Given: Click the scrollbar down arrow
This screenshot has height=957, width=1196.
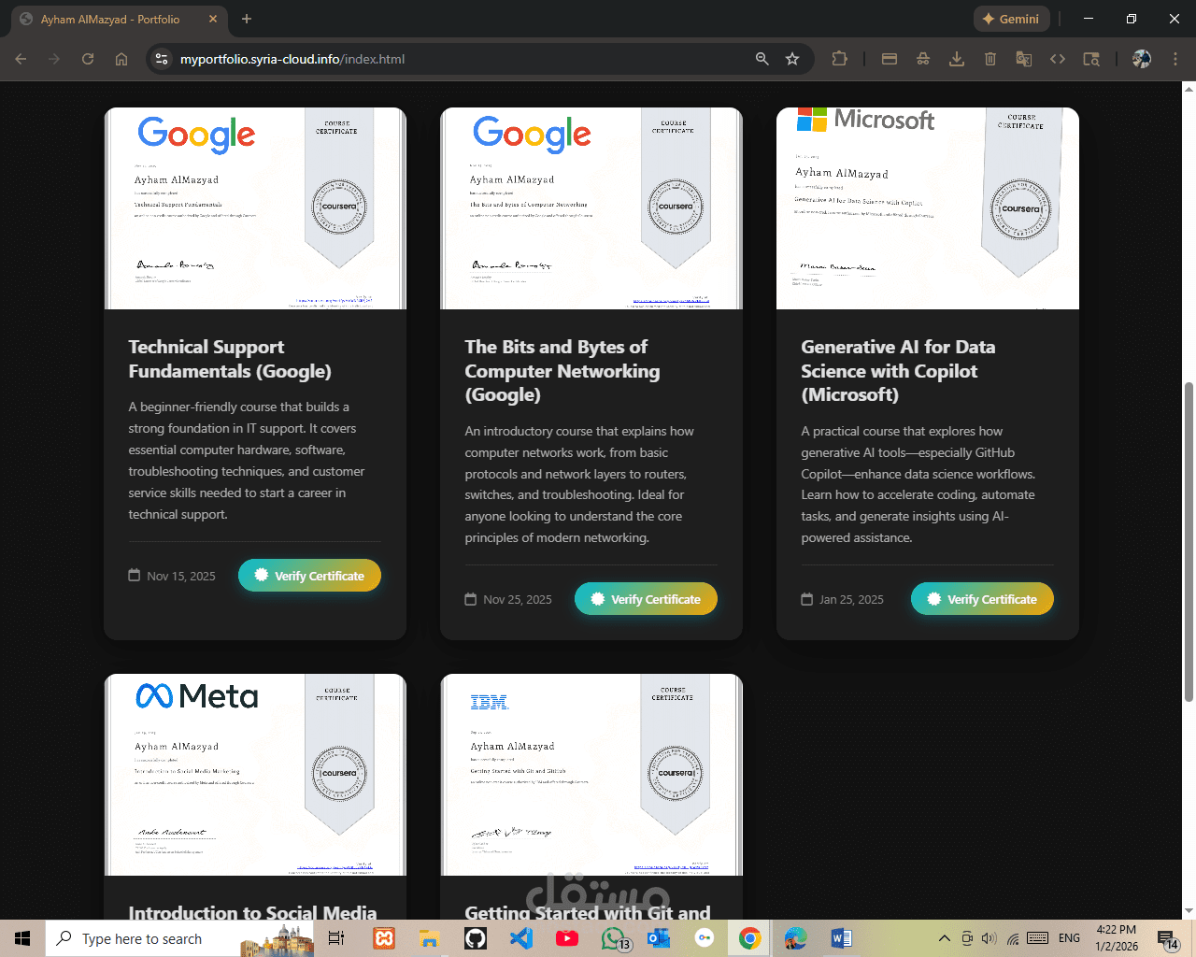Looking at the screenshot, I should point(1189,911).
